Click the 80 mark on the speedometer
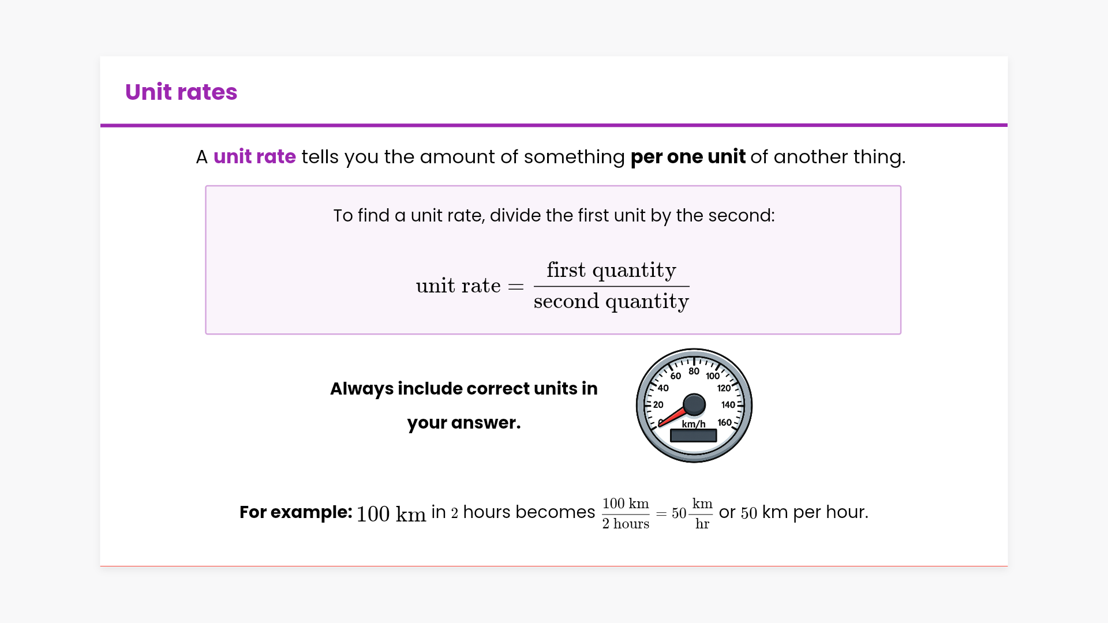The image size is (1108, 623). 694,371
